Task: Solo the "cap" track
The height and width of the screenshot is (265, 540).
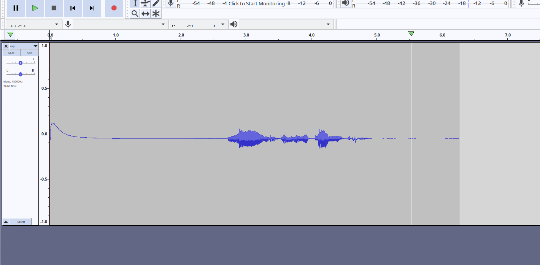Action: coord(30,53)
